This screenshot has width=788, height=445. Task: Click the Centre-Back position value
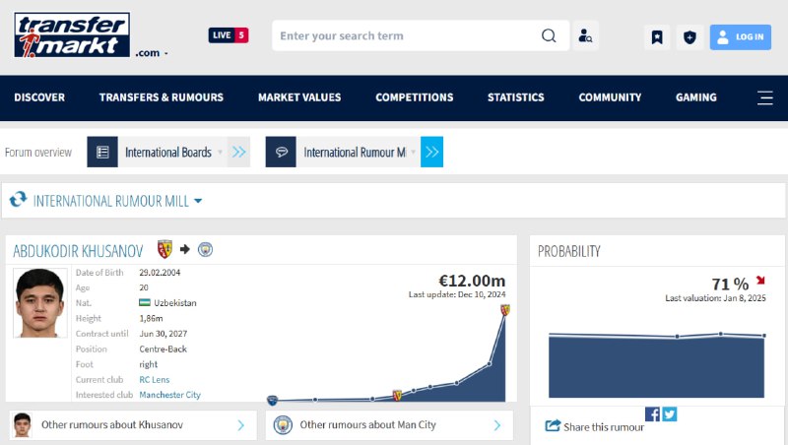pos(163,350)
